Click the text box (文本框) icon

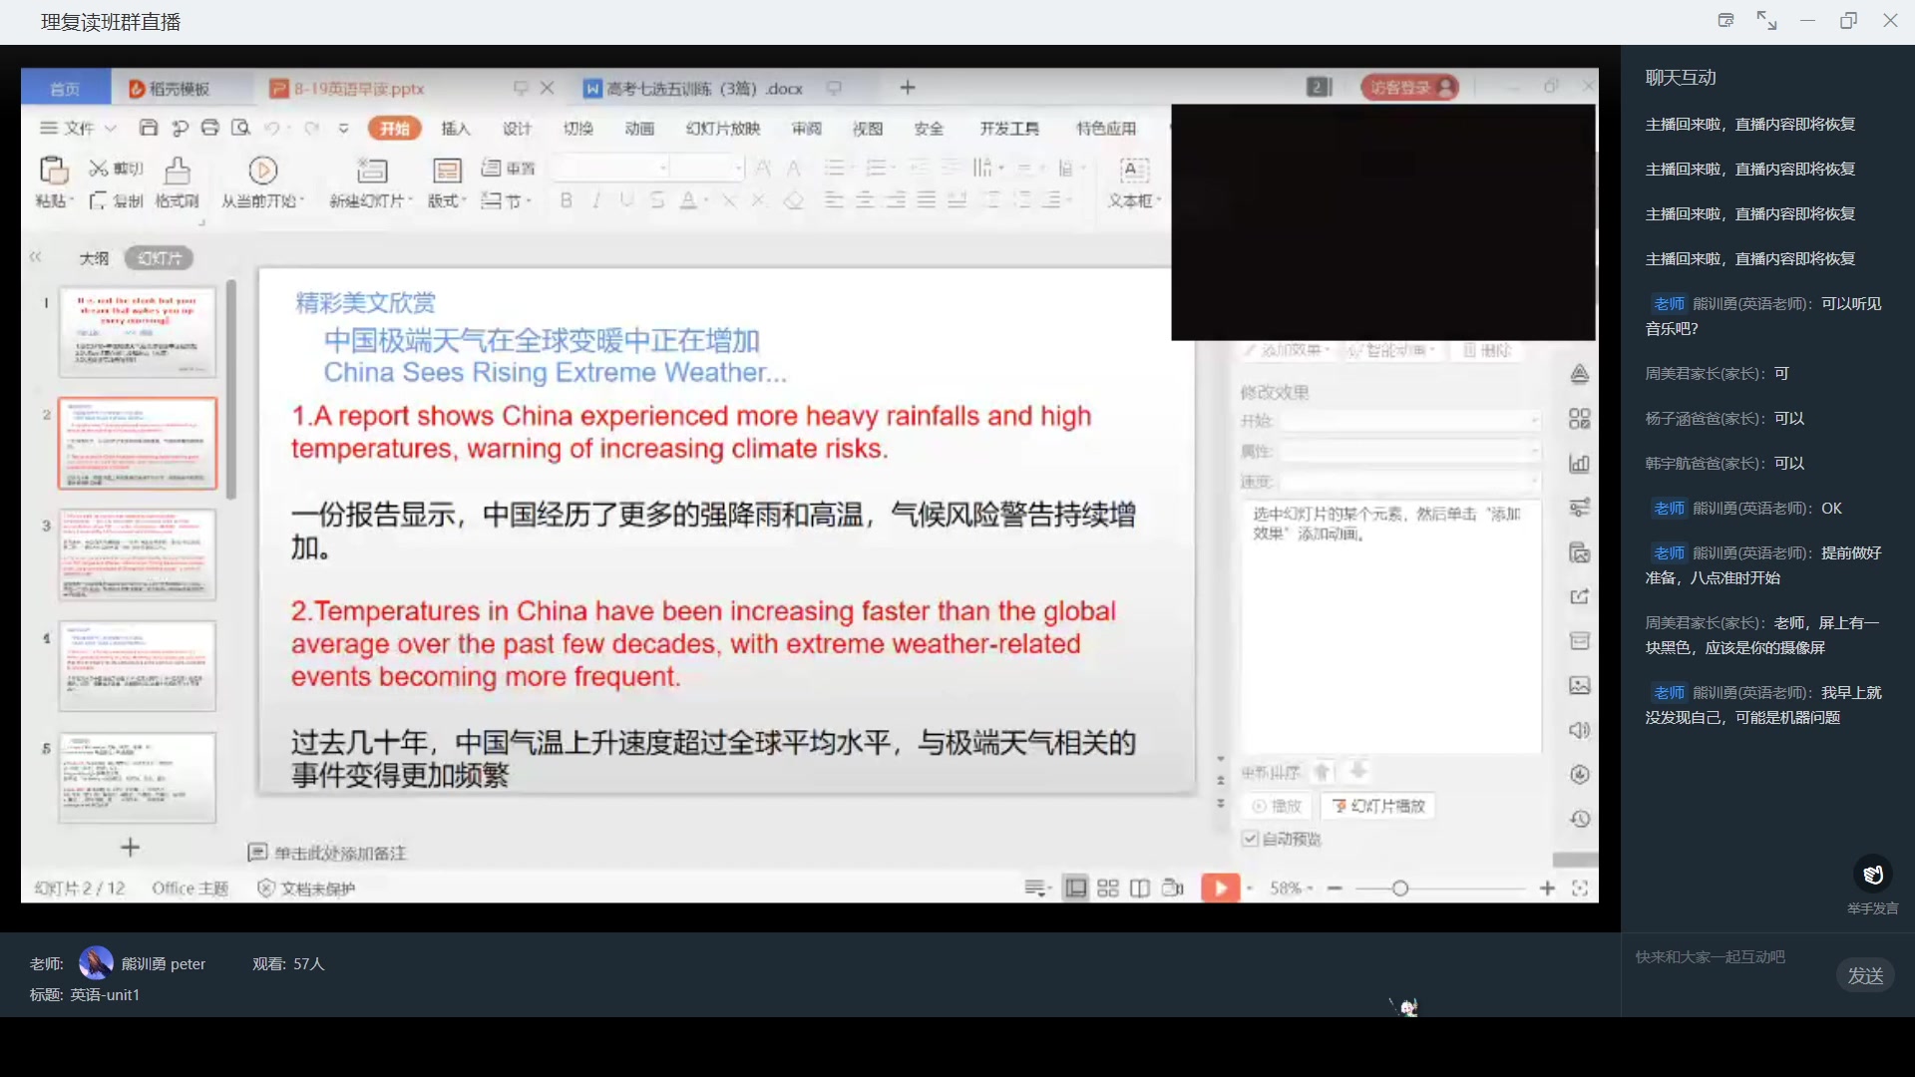(x=1135, y=170)
